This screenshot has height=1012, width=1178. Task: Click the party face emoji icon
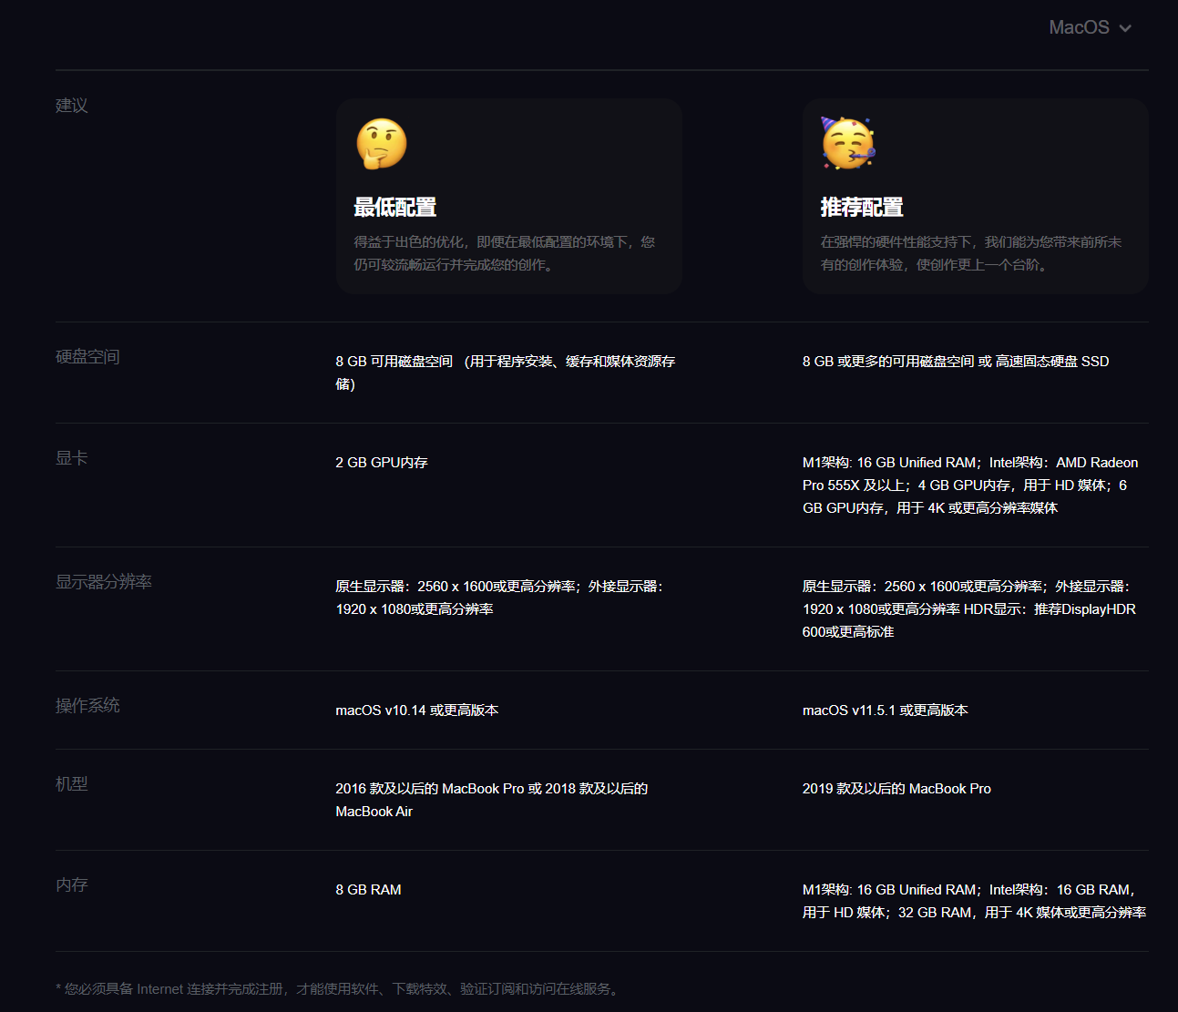[x=848, y=144]
